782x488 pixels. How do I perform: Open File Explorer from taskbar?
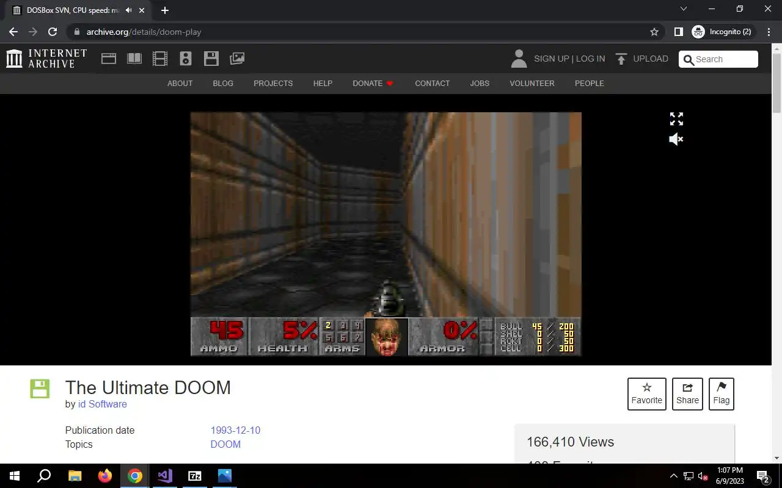75,476
